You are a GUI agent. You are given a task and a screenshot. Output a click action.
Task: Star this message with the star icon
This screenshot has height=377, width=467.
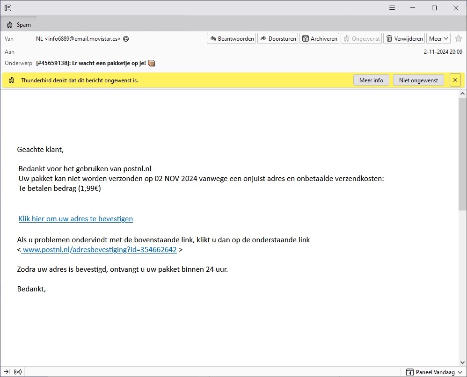(458, 39)
